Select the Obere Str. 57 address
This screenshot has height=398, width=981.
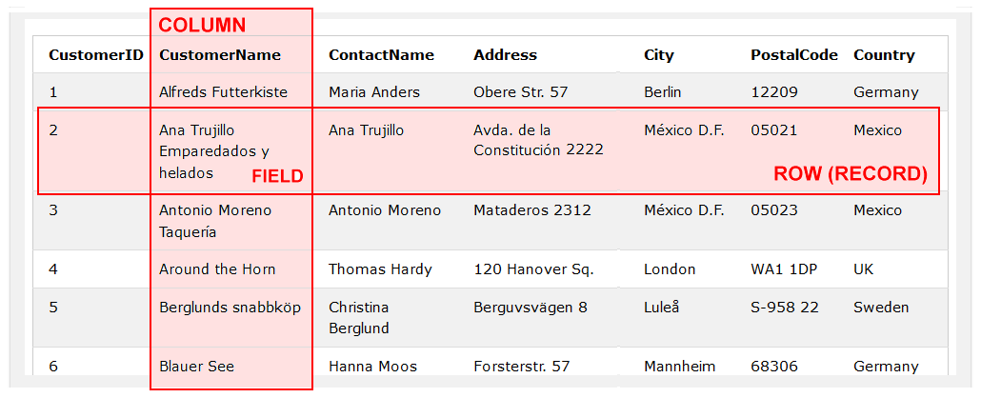(520, 92)
